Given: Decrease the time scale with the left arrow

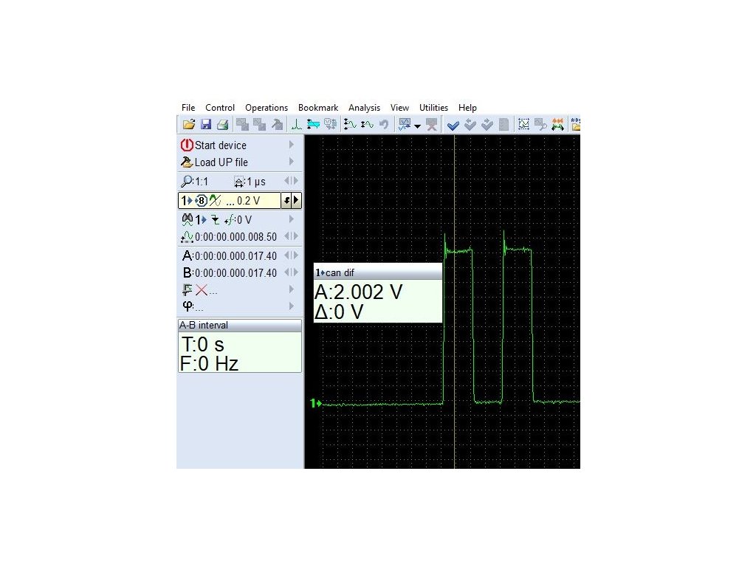Looking at the screenshot, I should (x=287, y=181).
